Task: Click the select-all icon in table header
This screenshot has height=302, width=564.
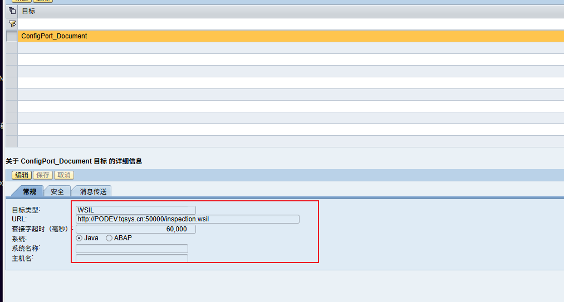Action: (x=12, y=11)
